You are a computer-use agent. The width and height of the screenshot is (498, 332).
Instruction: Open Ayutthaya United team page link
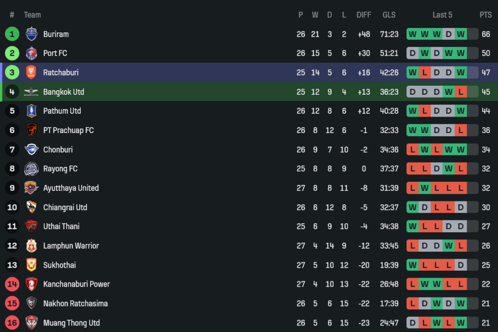(71, 188)
